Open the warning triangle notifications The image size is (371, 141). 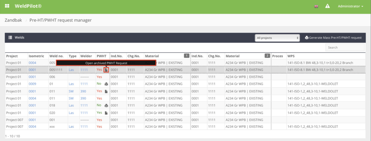[x=328, y=6]
